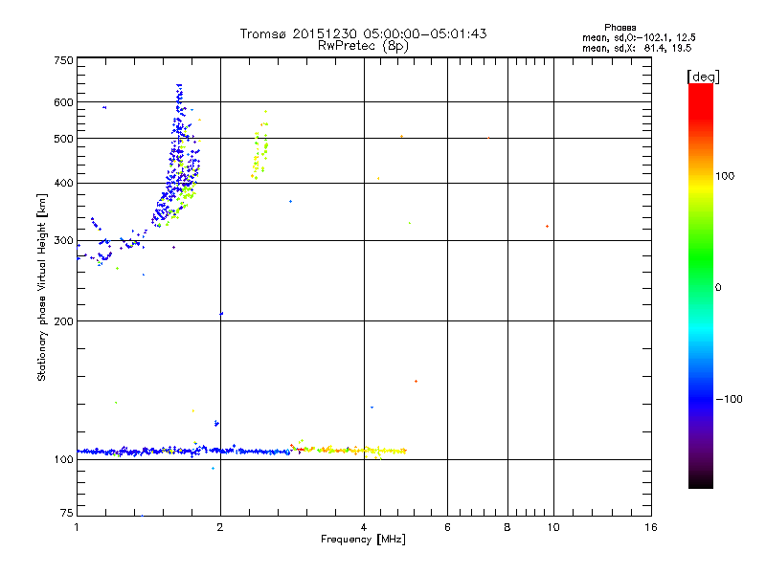Click the orange-red data point near 10 MHz

coord(547,227)
